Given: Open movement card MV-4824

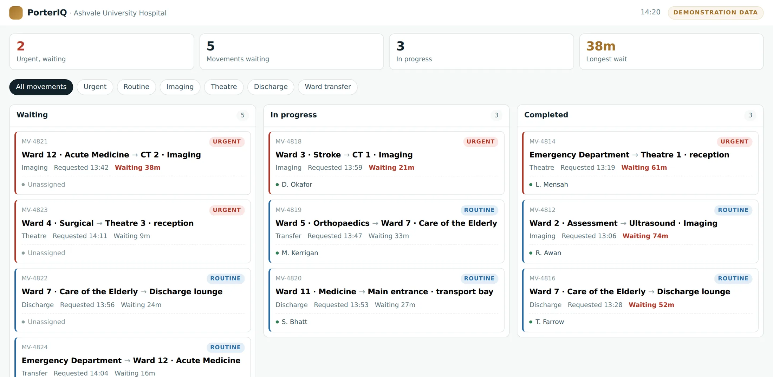Looking at the screenshot, I should pyautogui.click(x=132, y=357).
